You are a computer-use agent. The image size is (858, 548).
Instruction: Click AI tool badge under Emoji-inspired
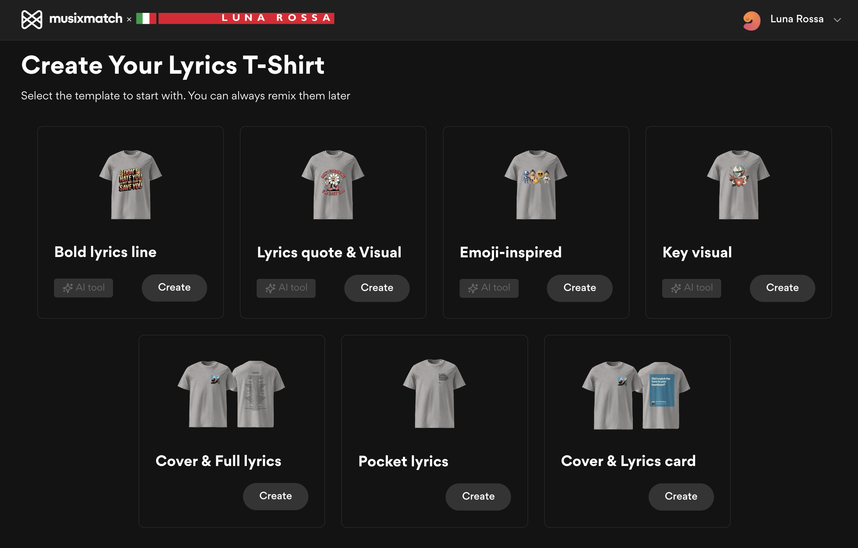point(489,288)
